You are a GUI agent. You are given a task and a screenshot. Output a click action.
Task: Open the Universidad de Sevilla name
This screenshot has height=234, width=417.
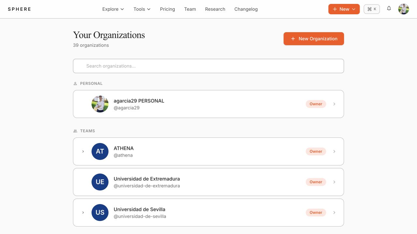point(139,209)
